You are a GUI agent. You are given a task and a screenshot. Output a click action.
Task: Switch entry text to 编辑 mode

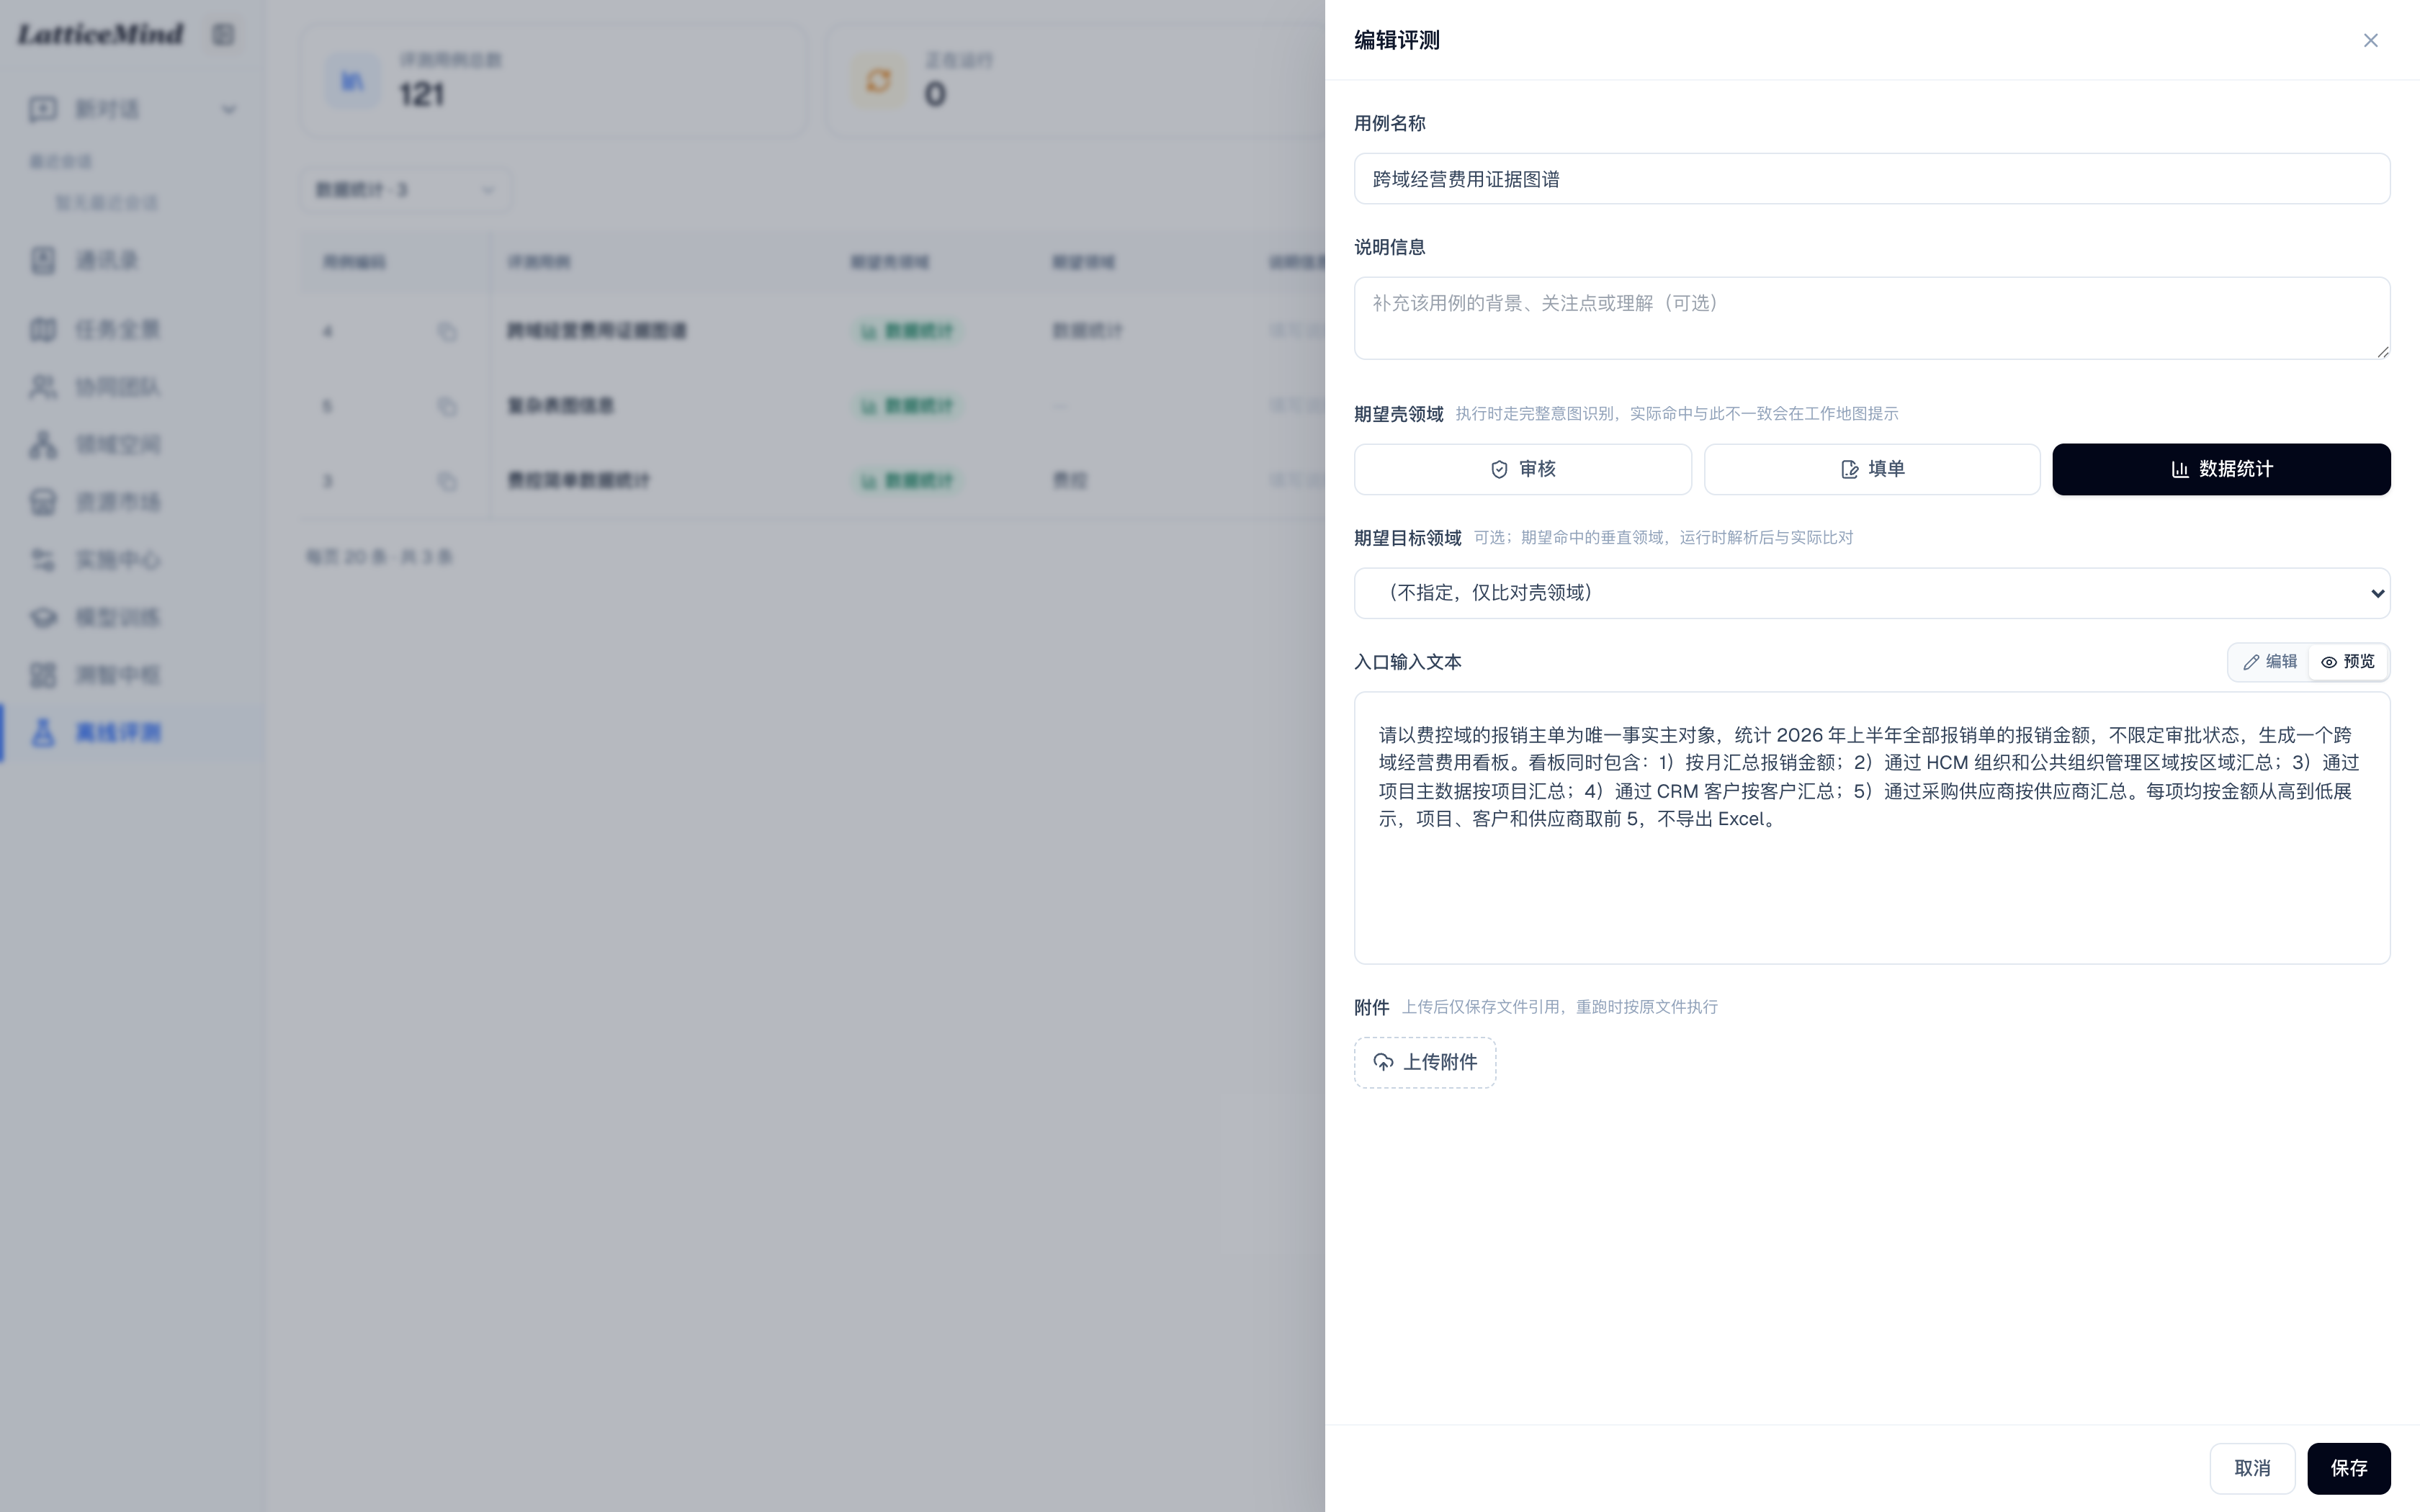pos(2269,662)
